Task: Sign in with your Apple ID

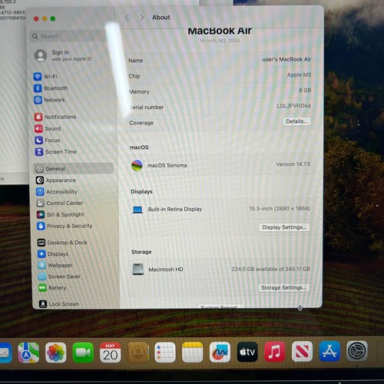Action: coord(63,55)
